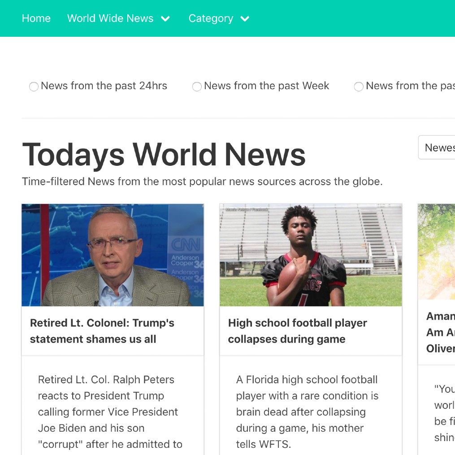This screenshot has height=455, width=455.
Task: Click the Time-filtered News subtitle text
Action: (x=202, y=182)
